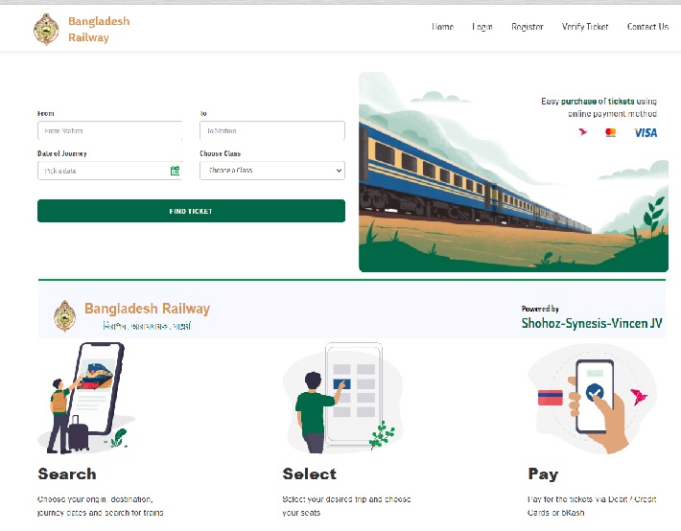Click the FIND TICKET button
Viewport: 681px width, 531px height.
tap(191, 211)
